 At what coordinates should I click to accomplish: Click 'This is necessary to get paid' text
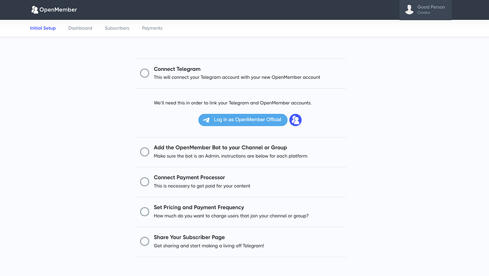(202, 186)
